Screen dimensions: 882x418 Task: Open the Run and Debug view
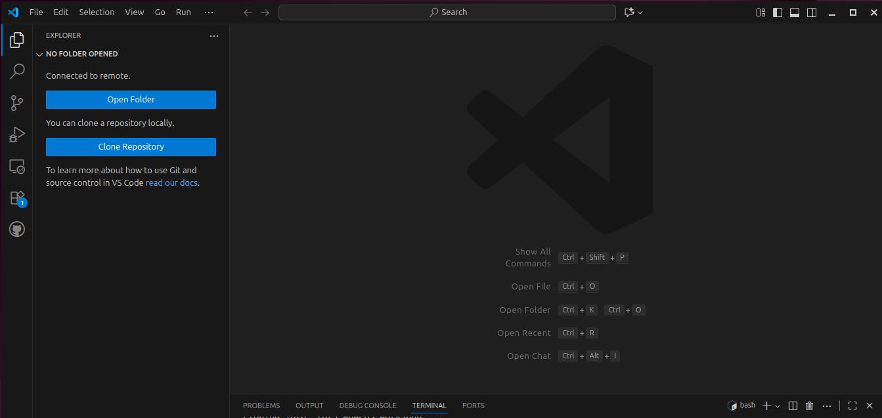[17, 135]
